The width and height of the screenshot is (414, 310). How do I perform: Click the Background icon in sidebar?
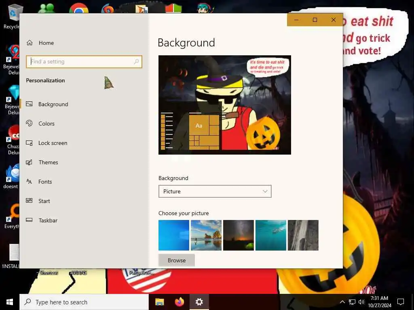pos(29,104)
